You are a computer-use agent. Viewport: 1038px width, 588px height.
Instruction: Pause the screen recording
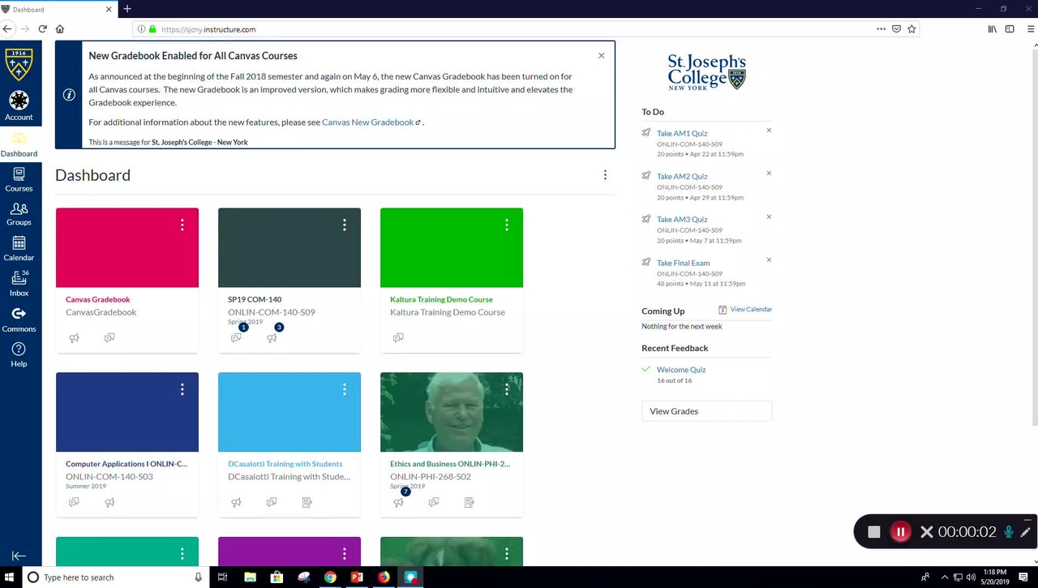click(x=900, y=532)
